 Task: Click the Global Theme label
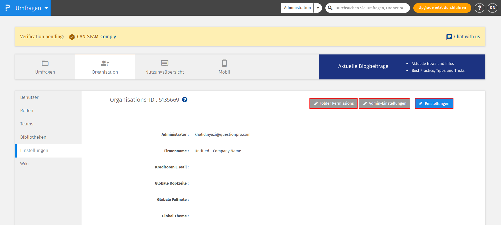(x=175, y=216)
